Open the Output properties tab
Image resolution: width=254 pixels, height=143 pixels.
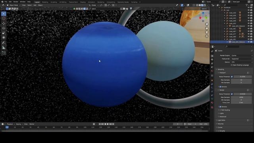pyautogui.click(x=212, y=60)
